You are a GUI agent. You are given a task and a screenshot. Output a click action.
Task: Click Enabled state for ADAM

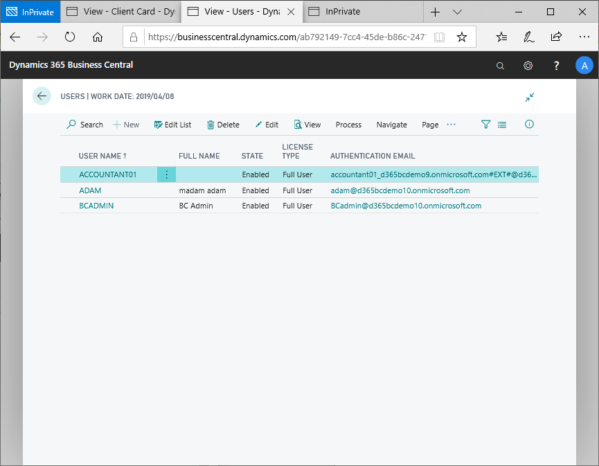point(256,190)
